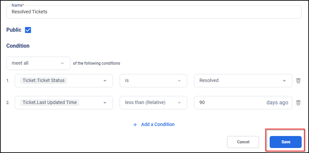Viewport: 309px width, 153px height.
Task: Open the 'is' operator dropdown
Action: point(153,81)
